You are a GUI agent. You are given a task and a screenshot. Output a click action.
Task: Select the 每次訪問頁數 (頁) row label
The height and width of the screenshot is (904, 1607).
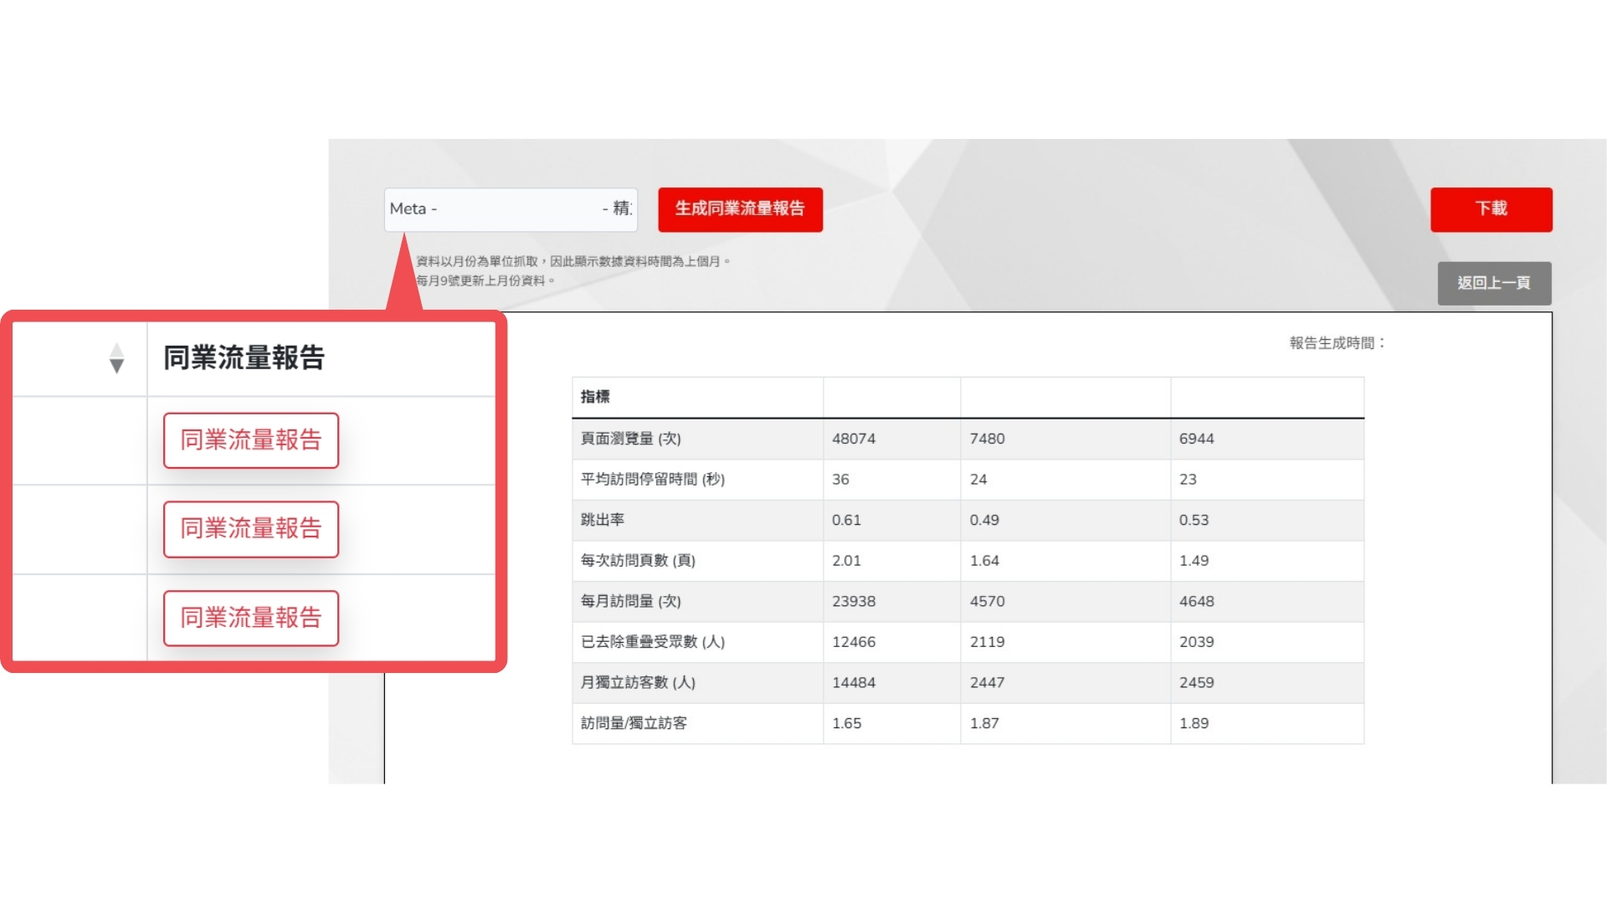638,561
